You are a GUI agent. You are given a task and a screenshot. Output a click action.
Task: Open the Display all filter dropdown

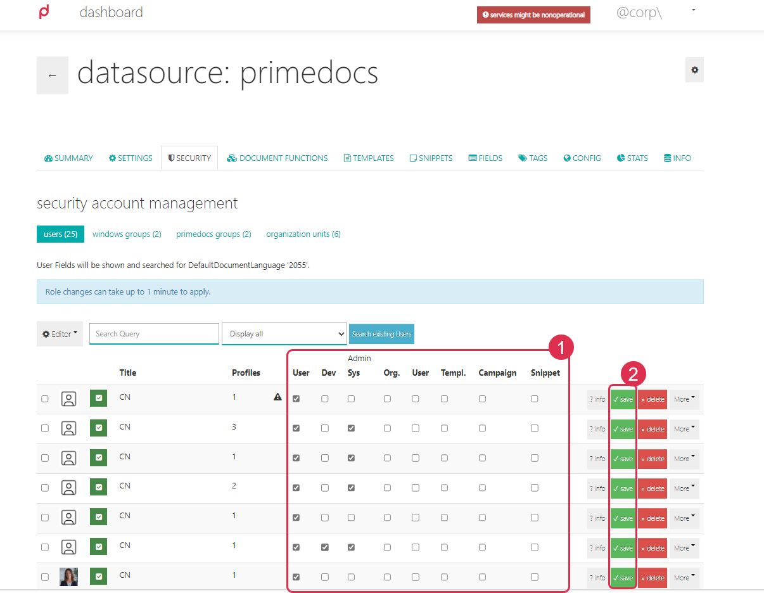pos(284,334)
